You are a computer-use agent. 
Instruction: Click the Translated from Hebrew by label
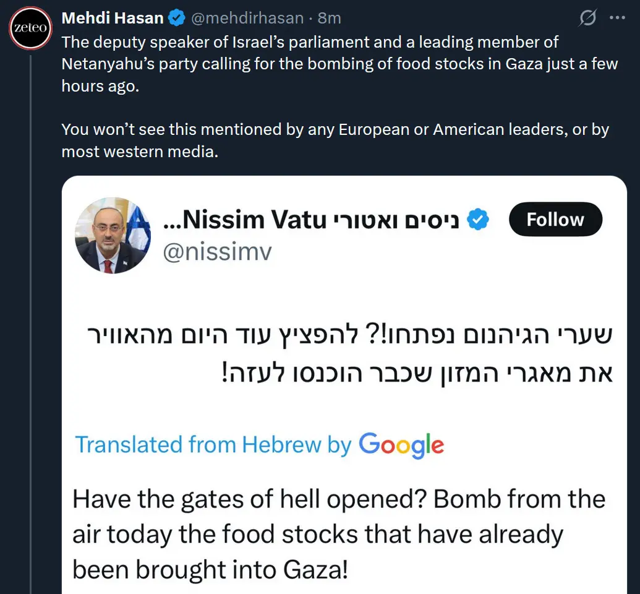(213, 444)
